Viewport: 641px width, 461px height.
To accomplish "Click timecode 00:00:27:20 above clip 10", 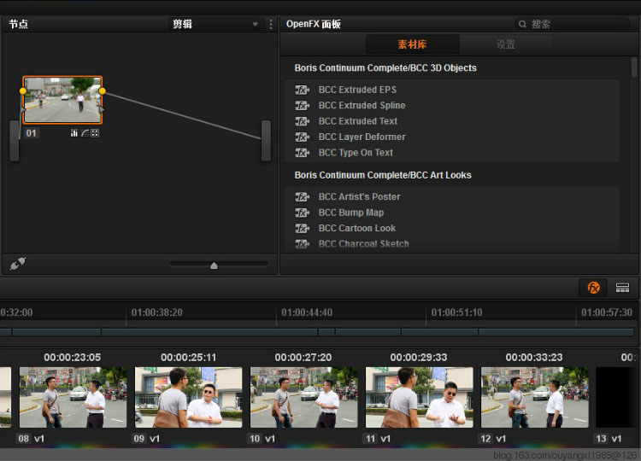I will click(303, 358).
